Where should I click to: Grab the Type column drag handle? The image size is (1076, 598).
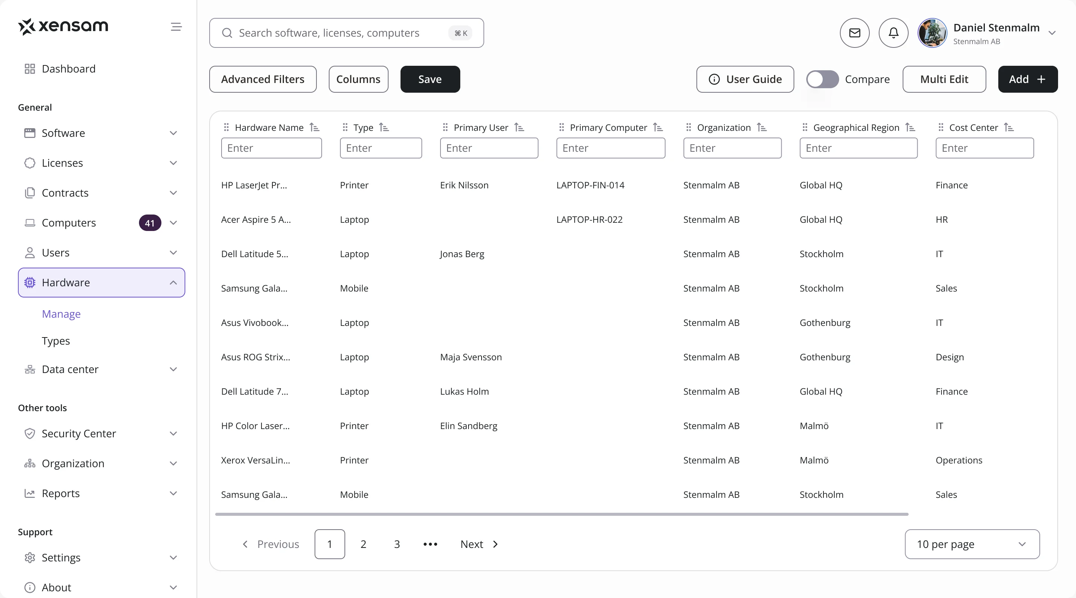tap(345, 127)
